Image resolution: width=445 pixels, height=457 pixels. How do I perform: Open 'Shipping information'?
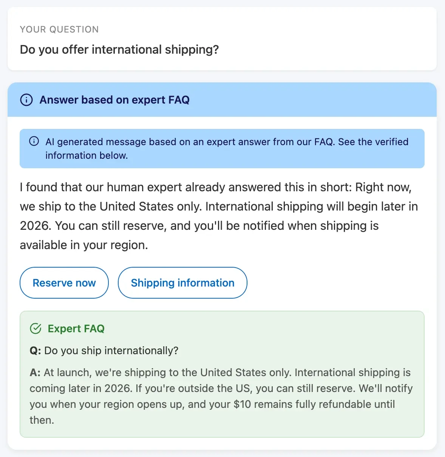[182, 283]
